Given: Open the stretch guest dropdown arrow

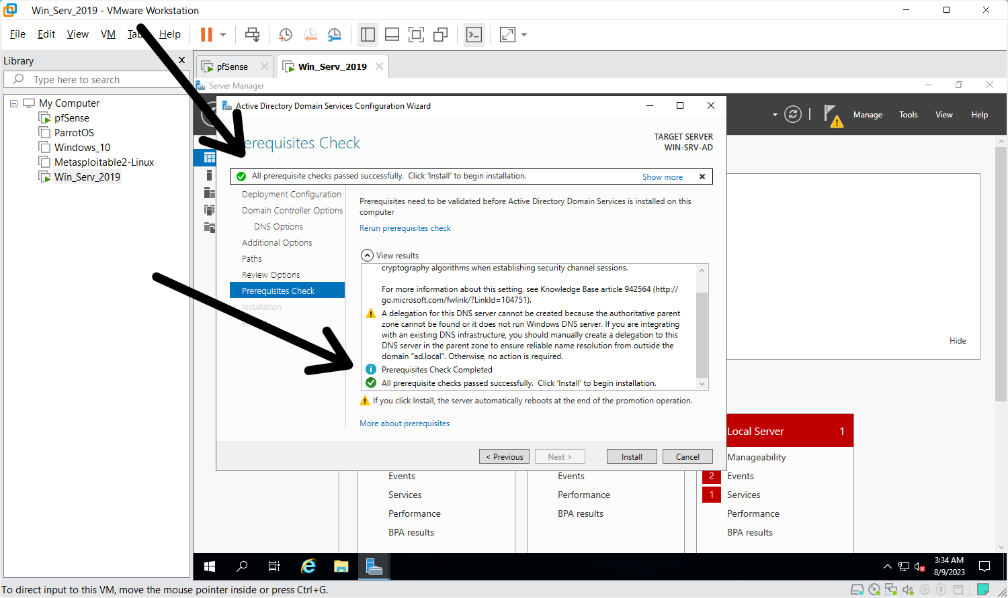Looking at the screenshot, I should coord(524,34).
